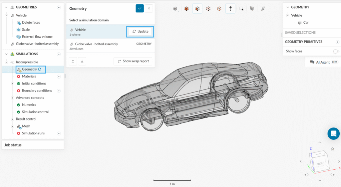Select the pin point tool in toolbar
Screen dimensions: 341x187
[x=230, y=9]
